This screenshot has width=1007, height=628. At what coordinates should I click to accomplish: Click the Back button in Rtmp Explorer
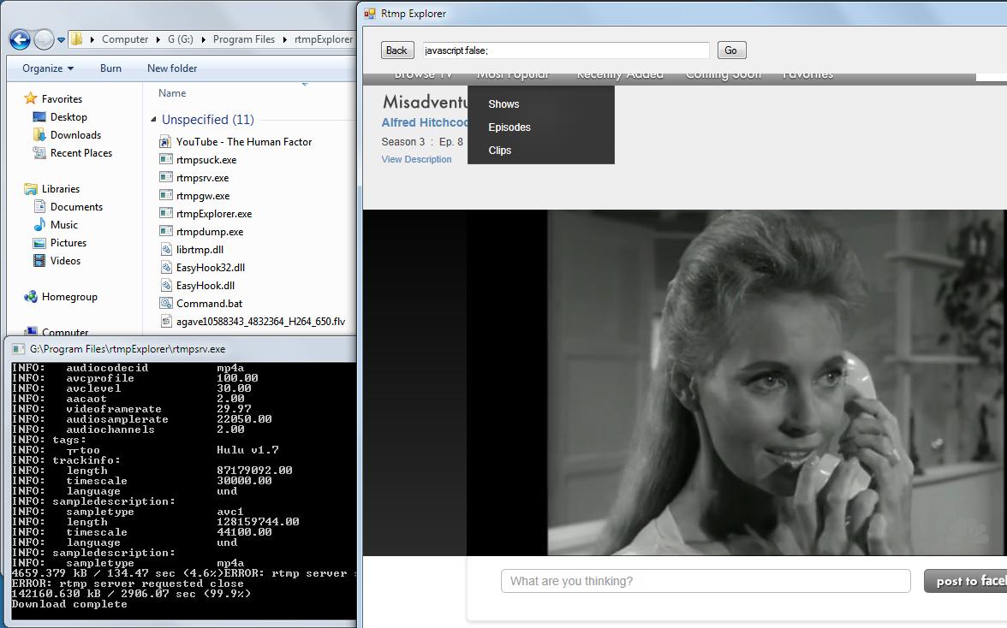[396, 50]
